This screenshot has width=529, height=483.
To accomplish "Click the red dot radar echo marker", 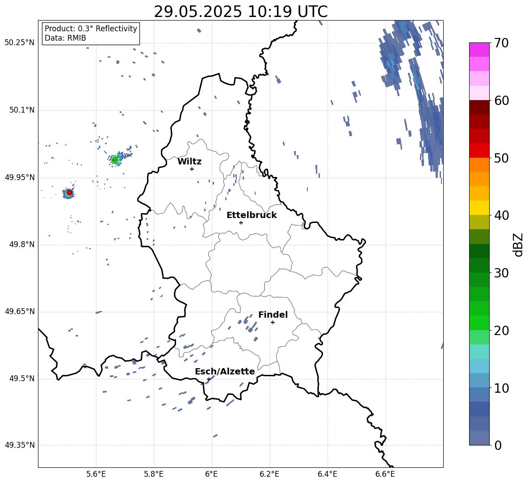I will coord(69,193).
